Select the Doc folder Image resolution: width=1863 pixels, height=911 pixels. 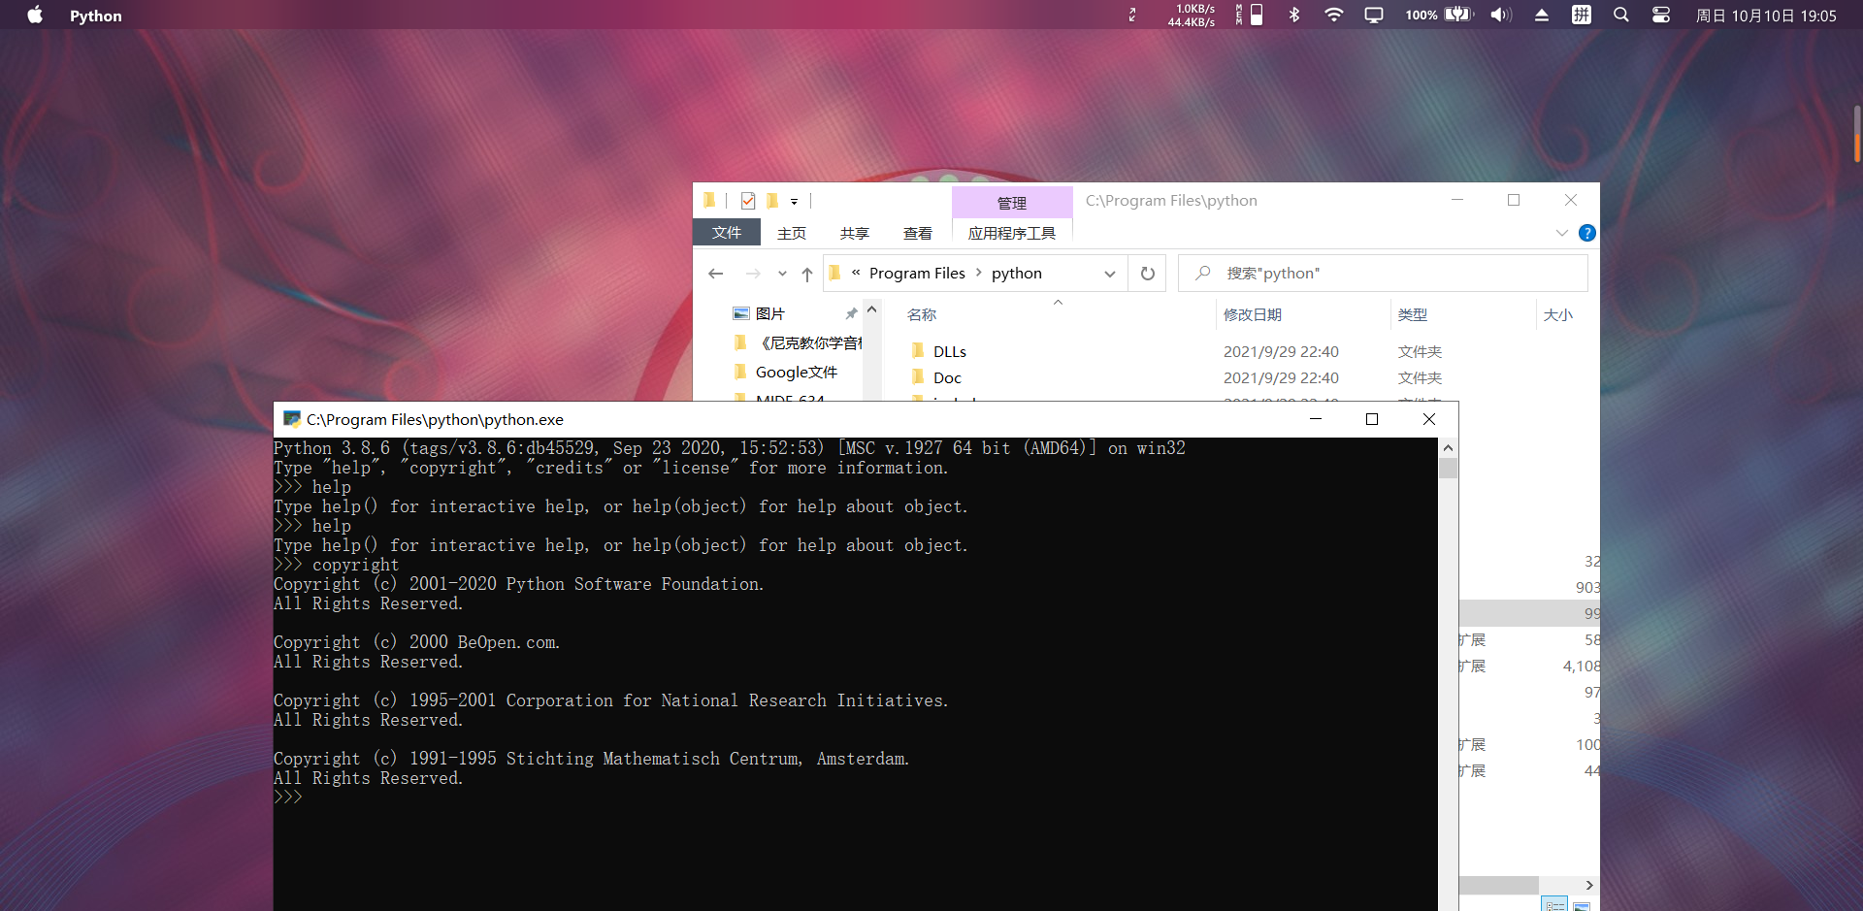click(947, 377)
